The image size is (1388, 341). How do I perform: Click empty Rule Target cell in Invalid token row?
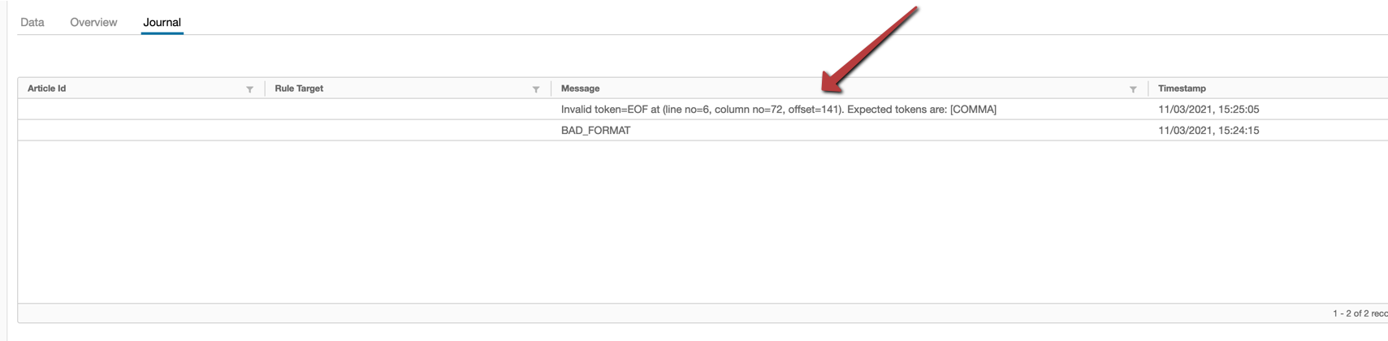pos(408,110)
